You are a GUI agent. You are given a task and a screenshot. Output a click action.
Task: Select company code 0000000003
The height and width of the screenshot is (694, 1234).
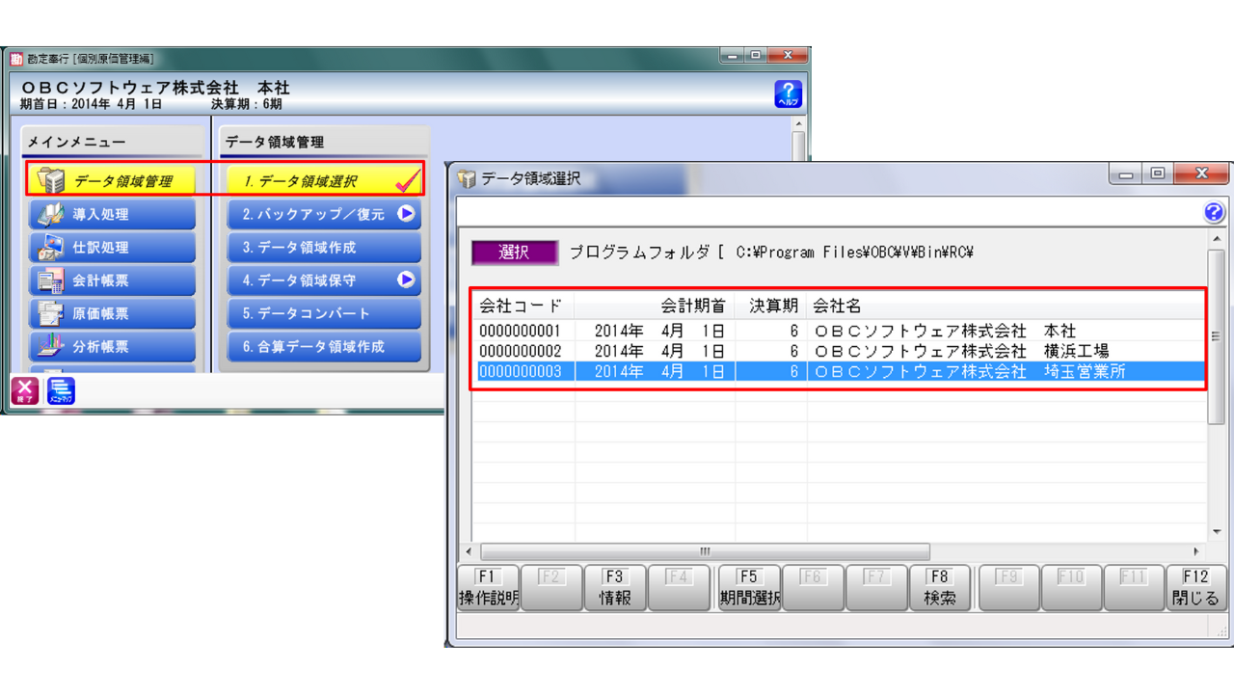tap(520, 371)
